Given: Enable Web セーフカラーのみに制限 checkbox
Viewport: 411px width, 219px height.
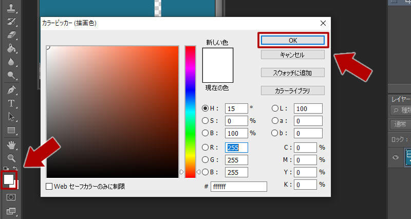Looking at the screenshot, I should point(49,187).
